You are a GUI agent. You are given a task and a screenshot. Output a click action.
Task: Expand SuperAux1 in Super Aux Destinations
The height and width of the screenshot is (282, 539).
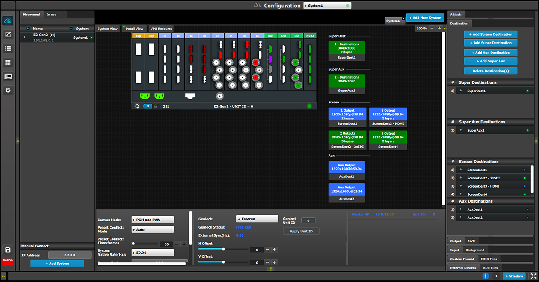(x=461, y=130)
